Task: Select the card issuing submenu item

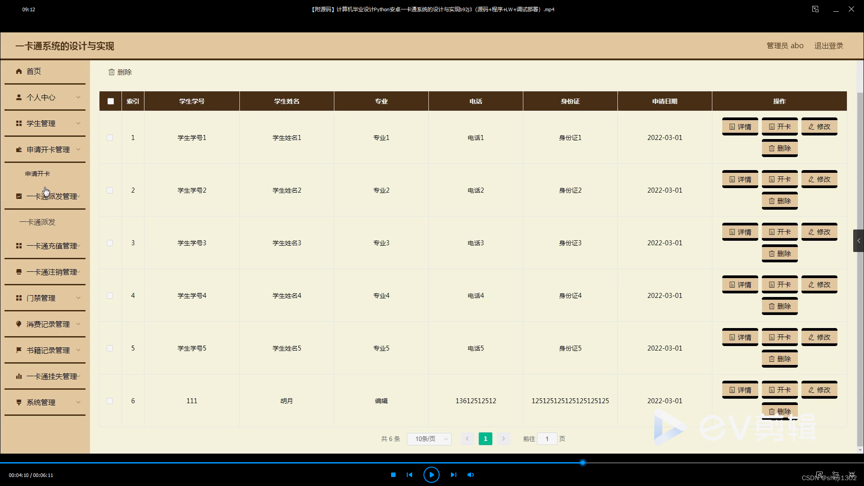Action: pyautogui.click(x=37, y=222)
